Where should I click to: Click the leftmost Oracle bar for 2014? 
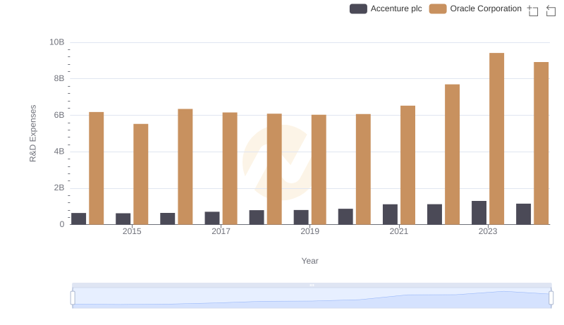tap(97, 168)
